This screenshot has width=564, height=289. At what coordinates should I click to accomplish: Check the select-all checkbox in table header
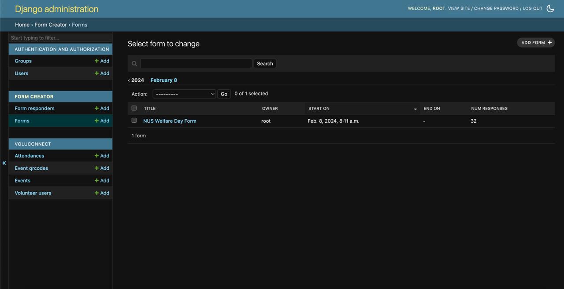pos(134,108)
